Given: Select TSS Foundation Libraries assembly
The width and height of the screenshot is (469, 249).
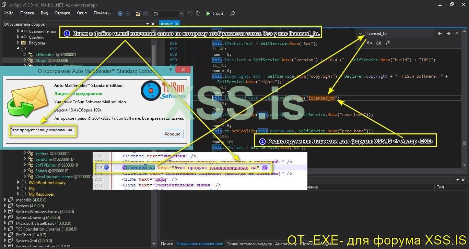Looking at the screenshot, I should (x=47, y=229).
